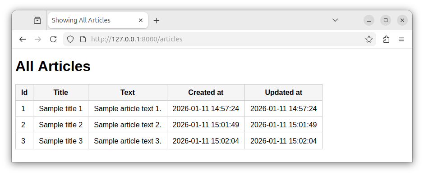Click the Created at column header
This screenshot has width=424, height=175.
click(206, 93)
